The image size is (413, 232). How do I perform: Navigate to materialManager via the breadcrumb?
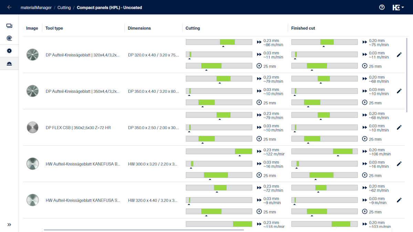pos(36,7)
